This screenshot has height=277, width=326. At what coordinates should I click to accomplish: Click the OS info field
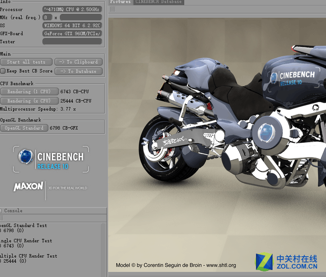(x=72, y=25)
